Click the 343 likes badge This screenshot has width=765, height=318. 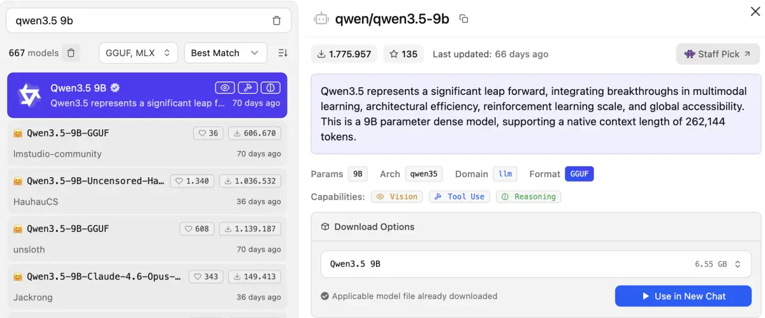[x=206, y=277]
